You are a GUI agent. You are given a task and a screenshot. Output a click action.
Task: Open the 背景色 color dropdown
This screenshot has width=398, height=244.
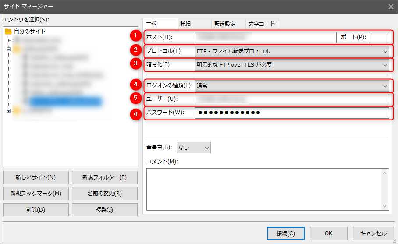coord(193,148)
